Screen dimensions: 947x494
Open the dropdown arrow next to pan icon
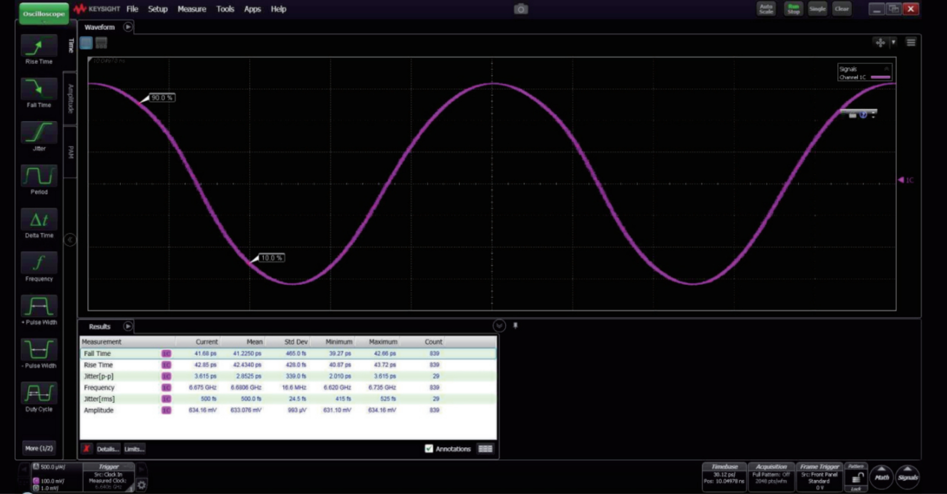893,43
